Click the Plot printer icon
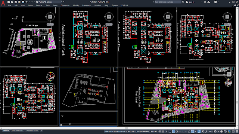Viewport: 239px width, 134px height. pos(23,2)
